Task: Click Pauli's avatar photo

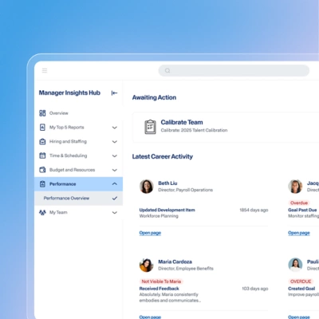Action: 295,265
